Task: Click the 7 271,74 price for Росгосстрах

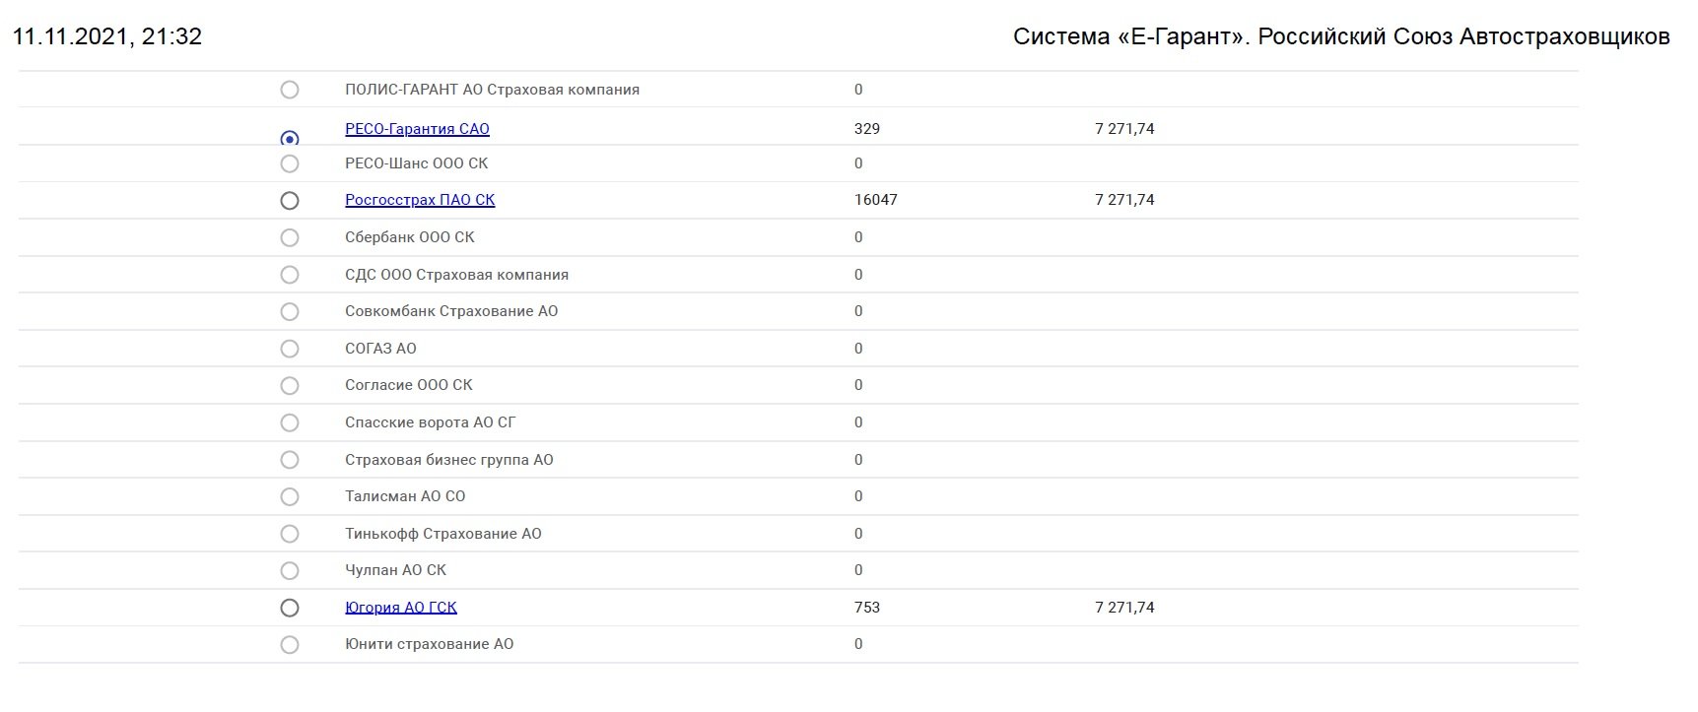Action: click(x=1124, y=200)
